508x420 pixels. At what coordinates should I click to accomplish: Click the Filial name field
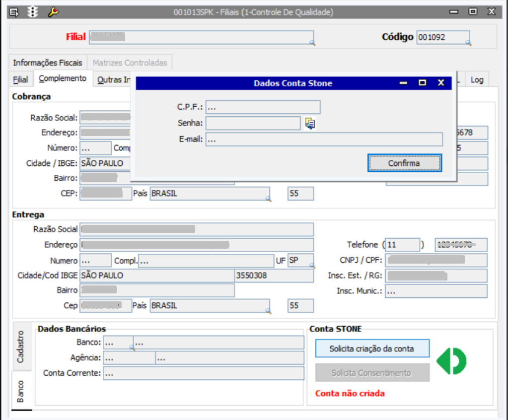[202, 37]
